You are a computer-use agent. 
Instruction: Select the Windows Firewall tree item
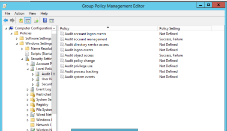44,120
